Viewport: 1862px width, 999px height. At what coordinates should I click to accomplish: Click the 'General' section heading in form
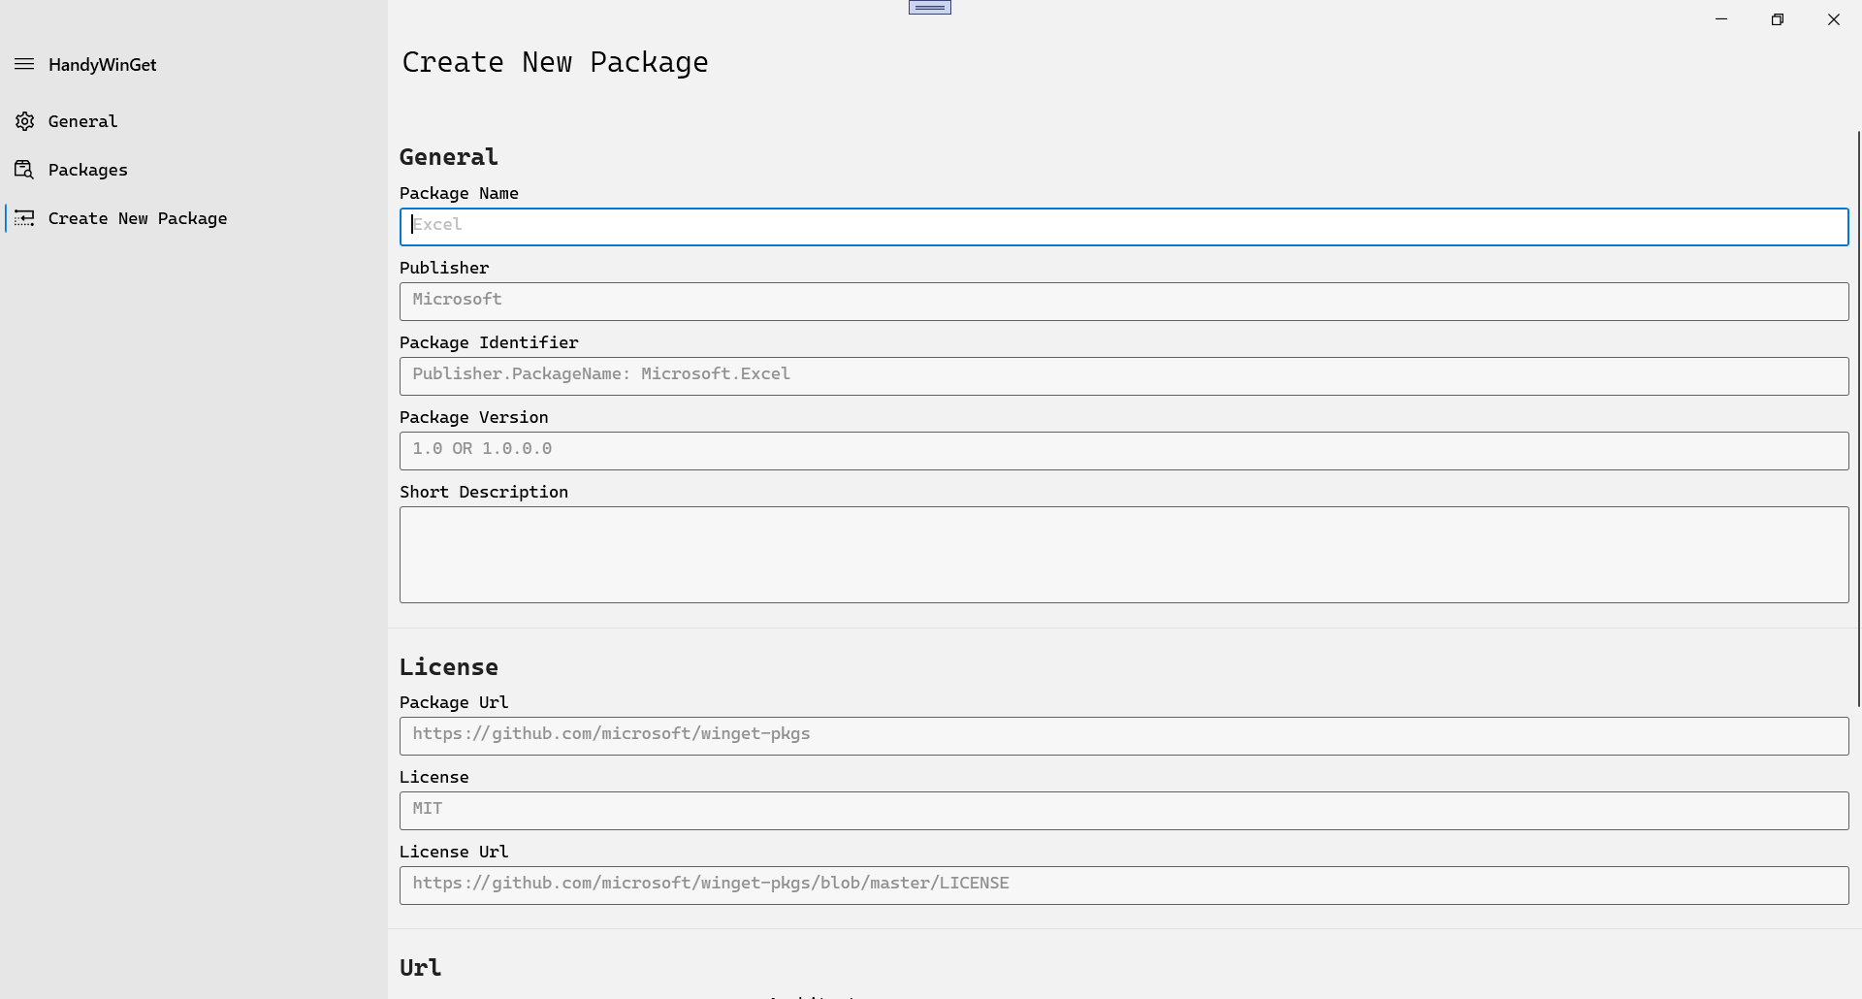(x=449, y=157)
